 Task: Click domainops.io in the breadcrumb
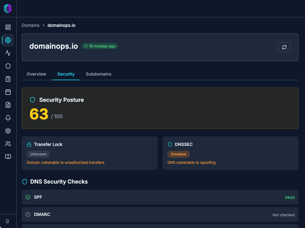pos(61,25)
